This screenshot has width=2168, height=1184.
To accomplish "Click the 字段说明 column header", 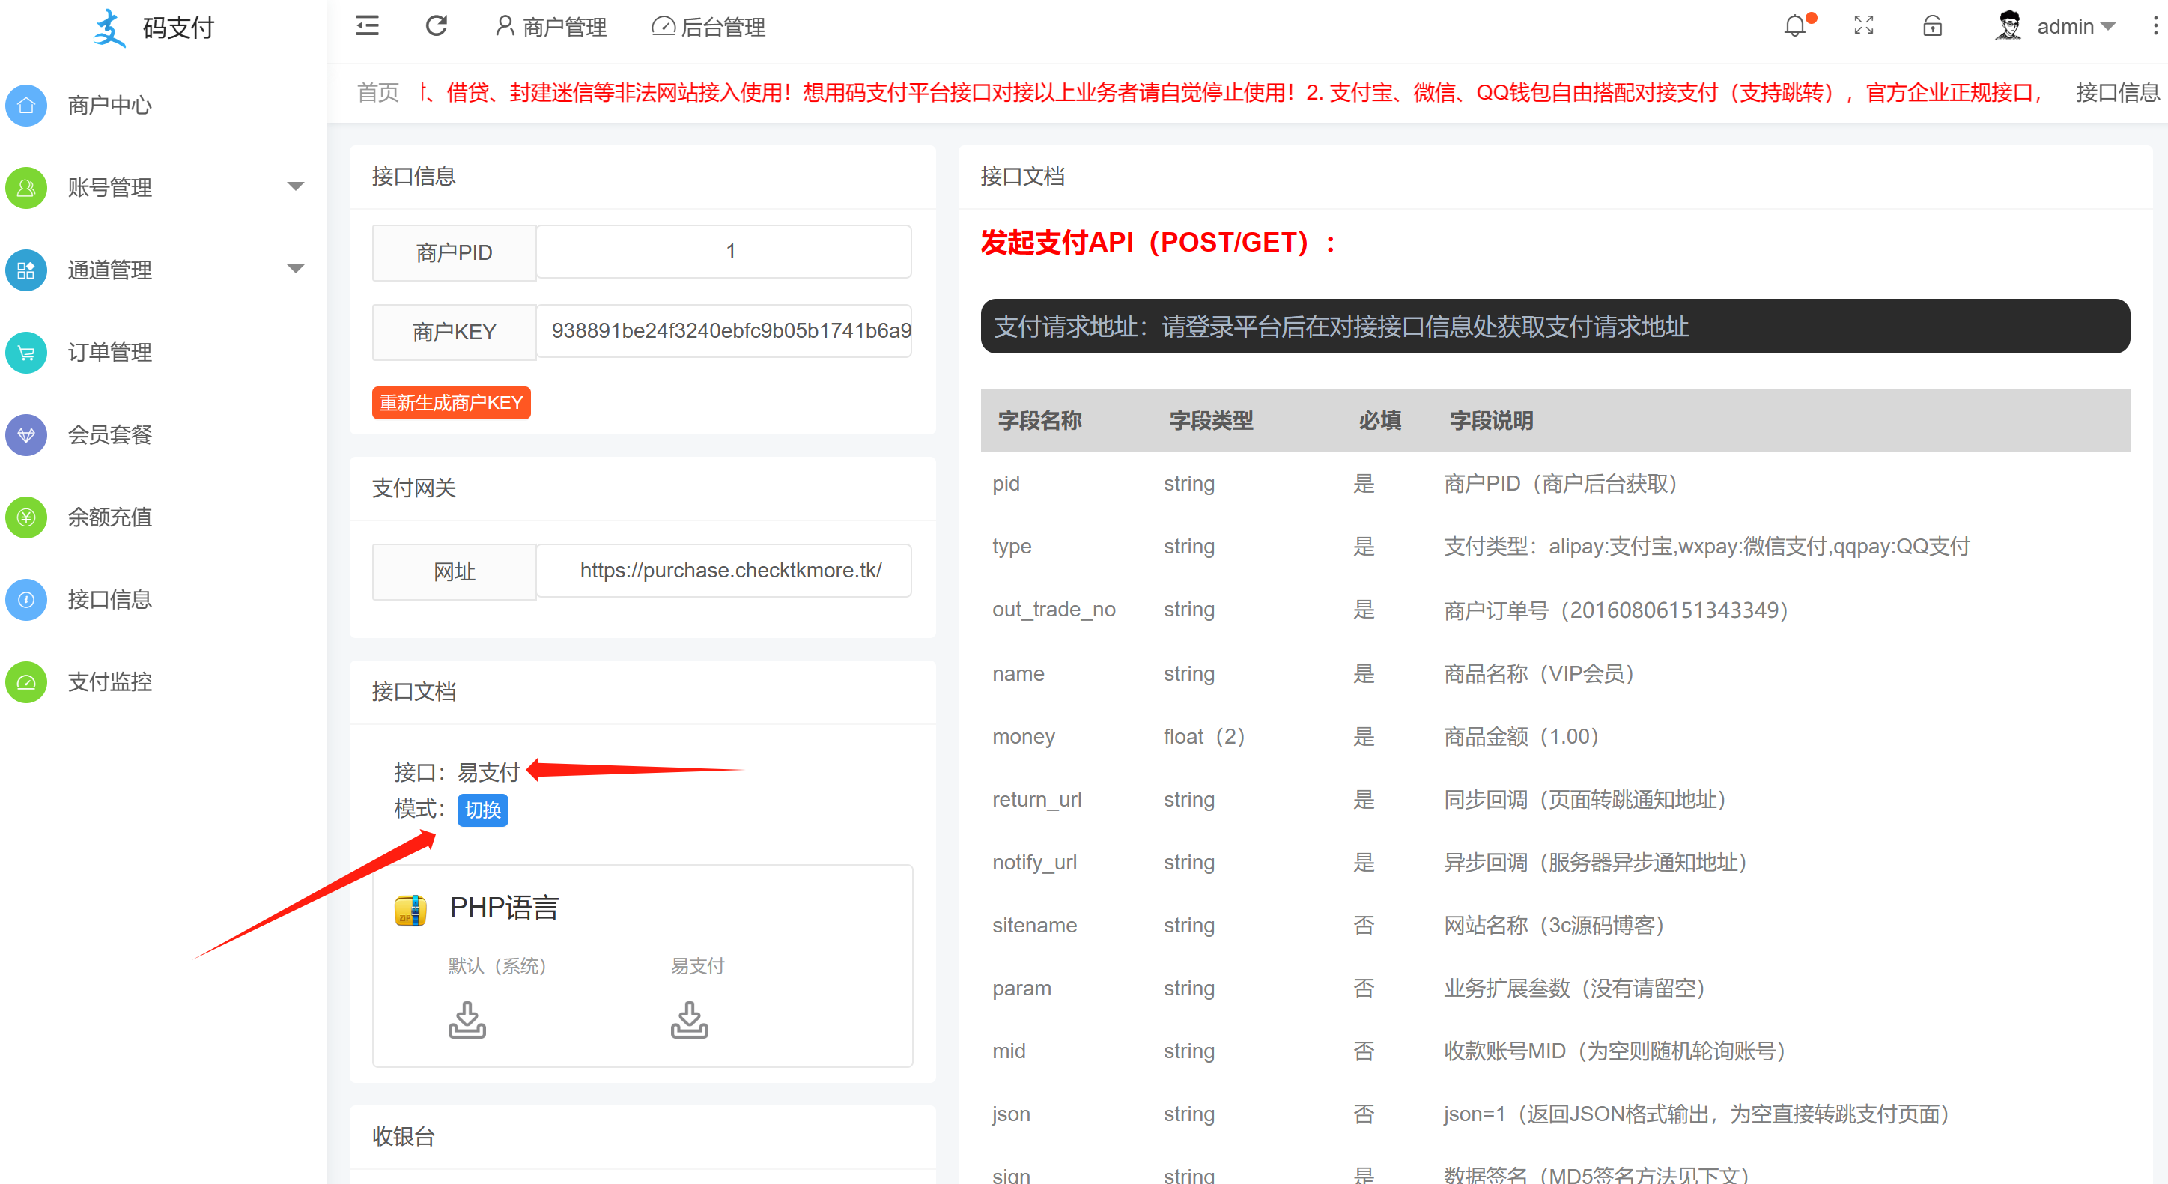I will coord(1490,421).
